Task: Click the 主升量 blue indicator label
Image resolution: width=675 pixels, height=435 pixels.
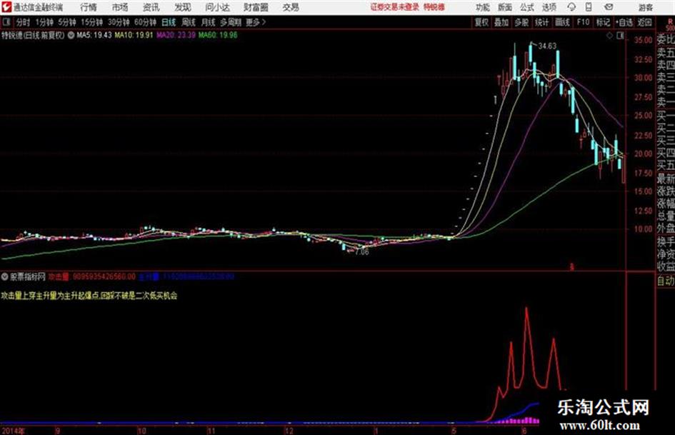Action: [149, 276]
